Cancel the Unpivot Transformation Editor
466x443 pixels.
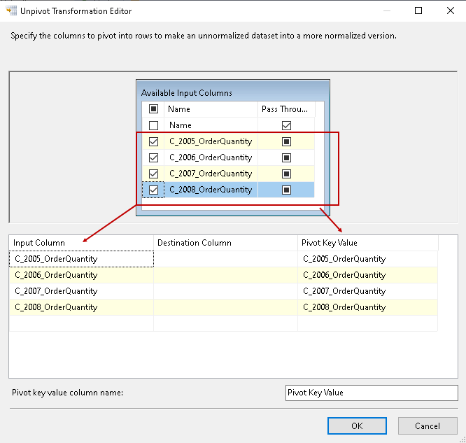(x=427, y=426)
